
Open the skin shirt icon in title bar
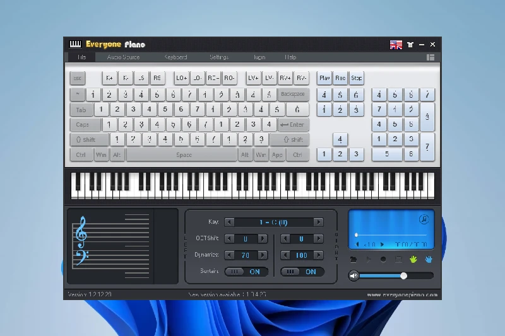(x=410, y=44)
